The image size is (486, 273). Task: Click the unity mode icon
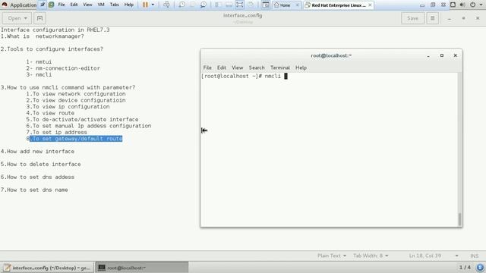[251, 5]
